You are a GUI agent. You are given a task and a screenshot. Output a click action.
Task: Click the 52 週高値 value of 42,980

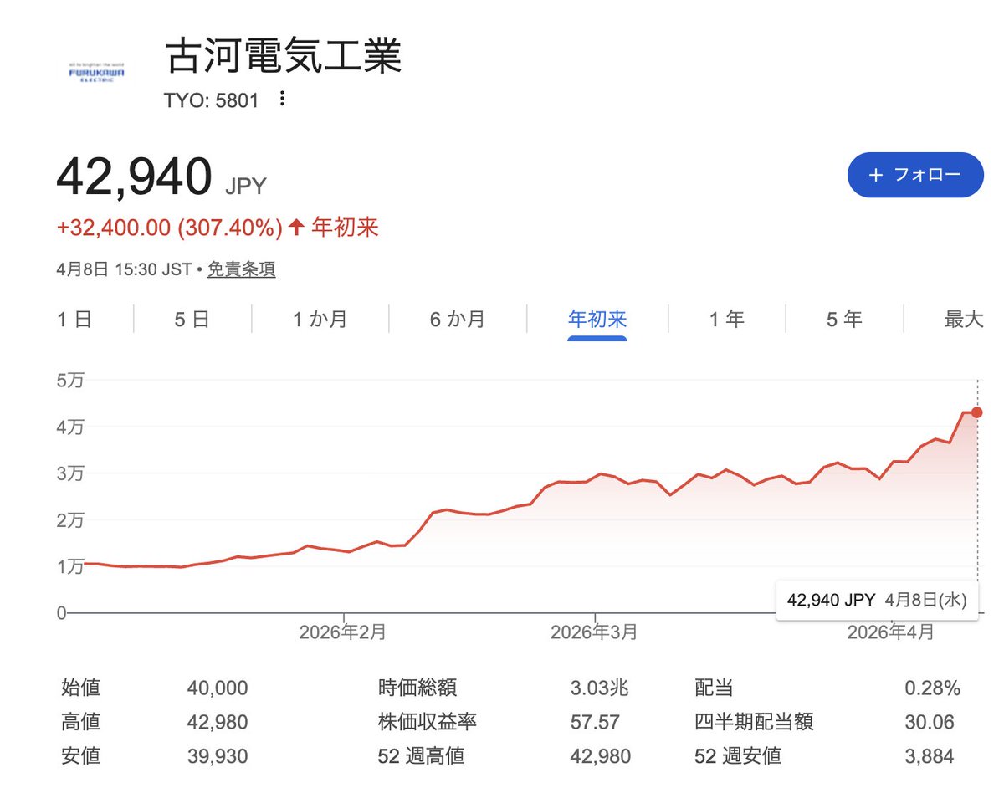click(602, 756)
